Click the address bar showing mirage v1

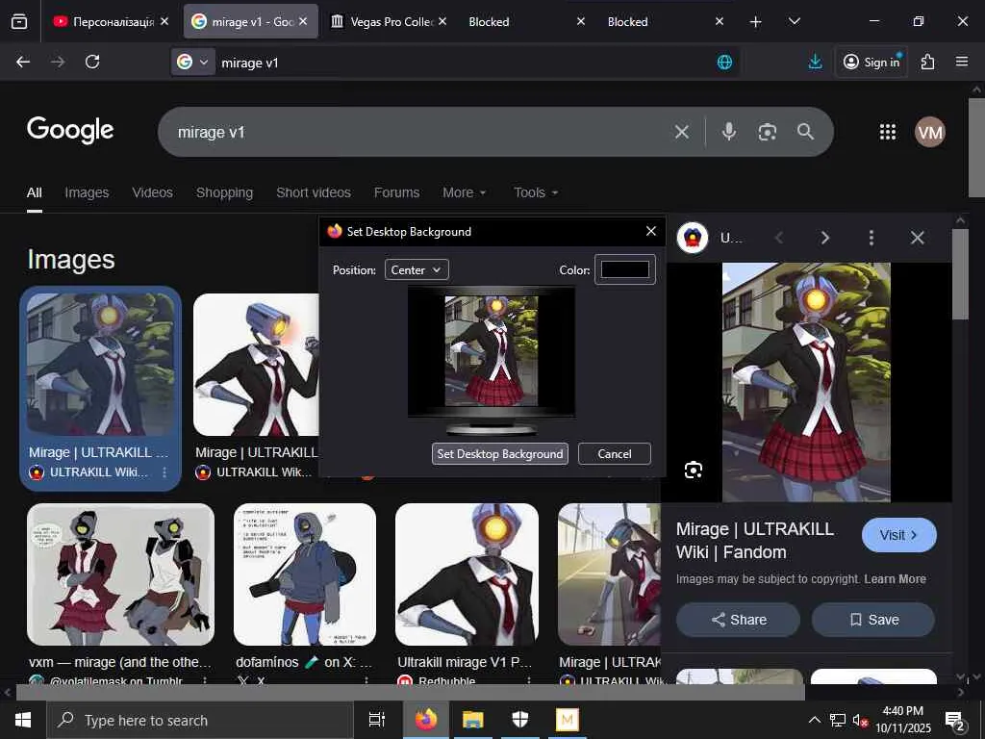point(465,63)
